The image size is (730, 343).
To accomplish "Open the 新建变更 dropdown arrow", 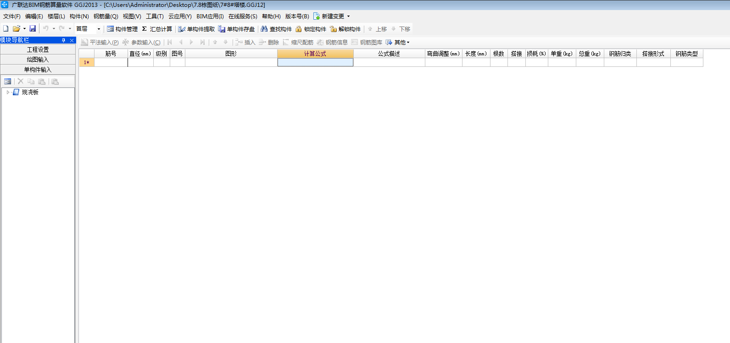I will [x=348, y=16].
